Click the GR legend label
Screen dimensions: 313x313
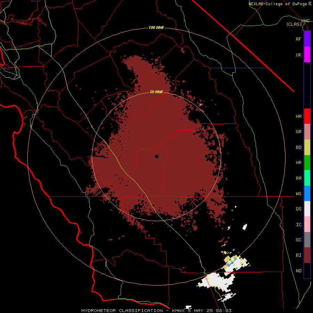tap(298, 132)
